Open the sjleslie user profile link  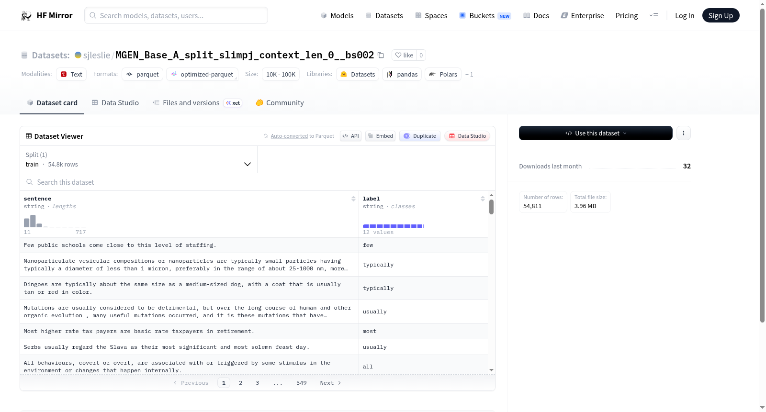96,55
